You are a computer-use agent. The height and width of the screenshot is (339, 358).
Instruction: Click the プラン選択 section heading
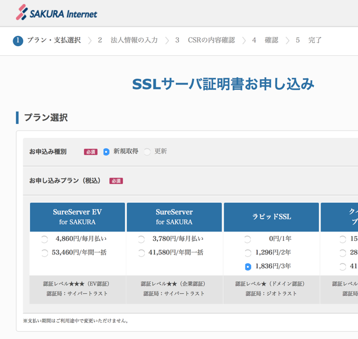click(46, 118)
